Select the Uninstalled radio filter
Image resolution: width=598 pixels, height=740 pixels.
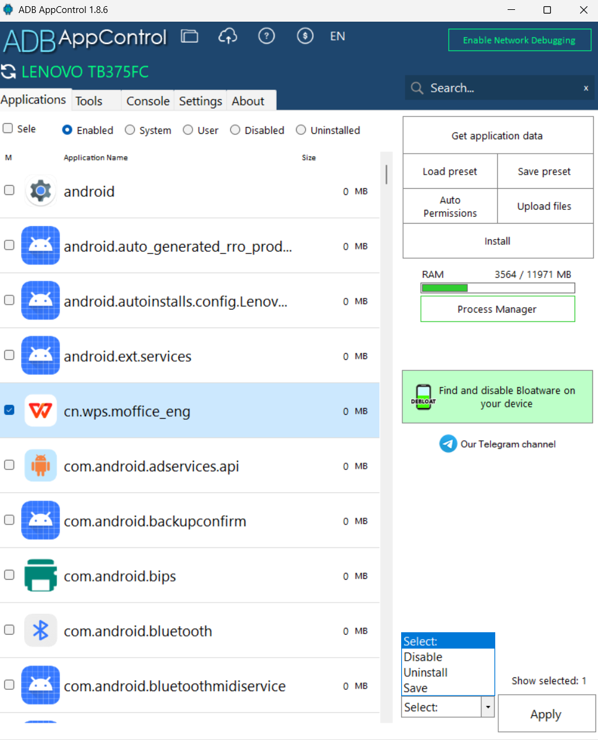(301, 130)
